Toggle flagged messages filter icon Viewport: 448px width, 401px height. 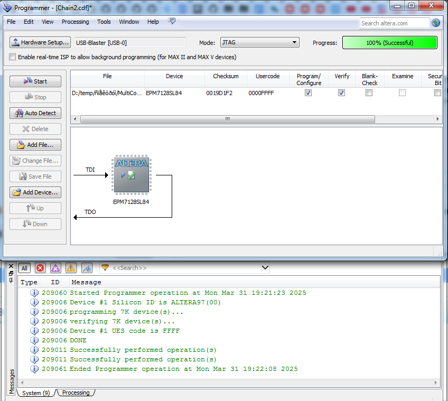coord(87,268)
